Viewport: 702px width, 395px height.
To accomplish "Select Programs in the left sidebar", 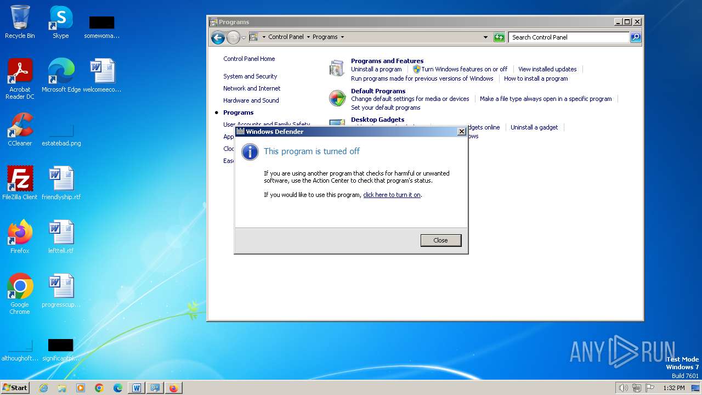I will pyautogui.click(x=239, y=112).
